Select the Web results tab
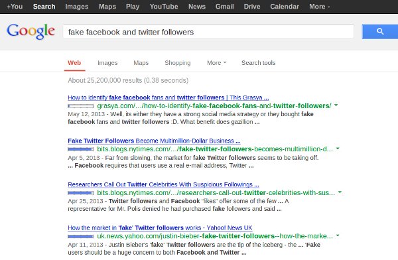The height and width of the screenshot is (260, 398). tap(74, 63)
